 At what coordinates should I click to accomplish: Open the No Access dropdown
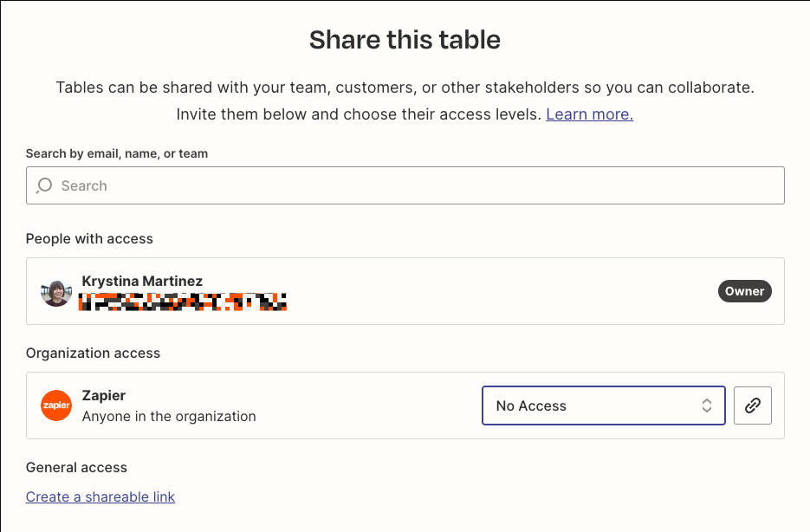pos(603,405)
